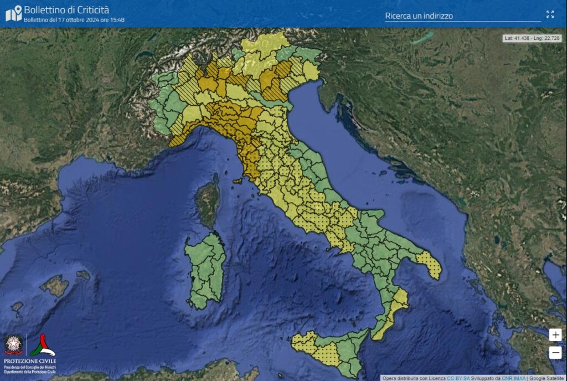Viewport: 567px width, 381px height.
Task: Click the Bollettino del 17 ottobre 2024 text
Action: pos(74,20)
